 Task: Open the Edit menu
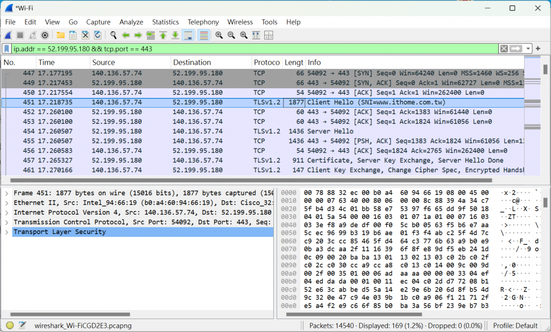click(30, 22)
